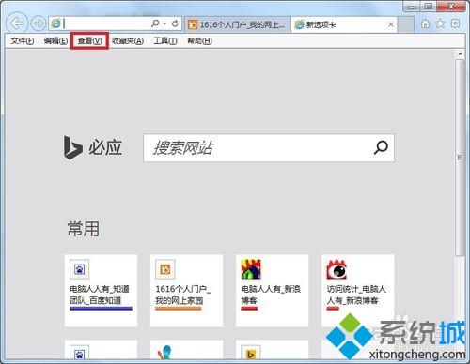Click the magnifier search icon in address bar
This screenshot has height=364, width=470.
click(x=155, y=23)
